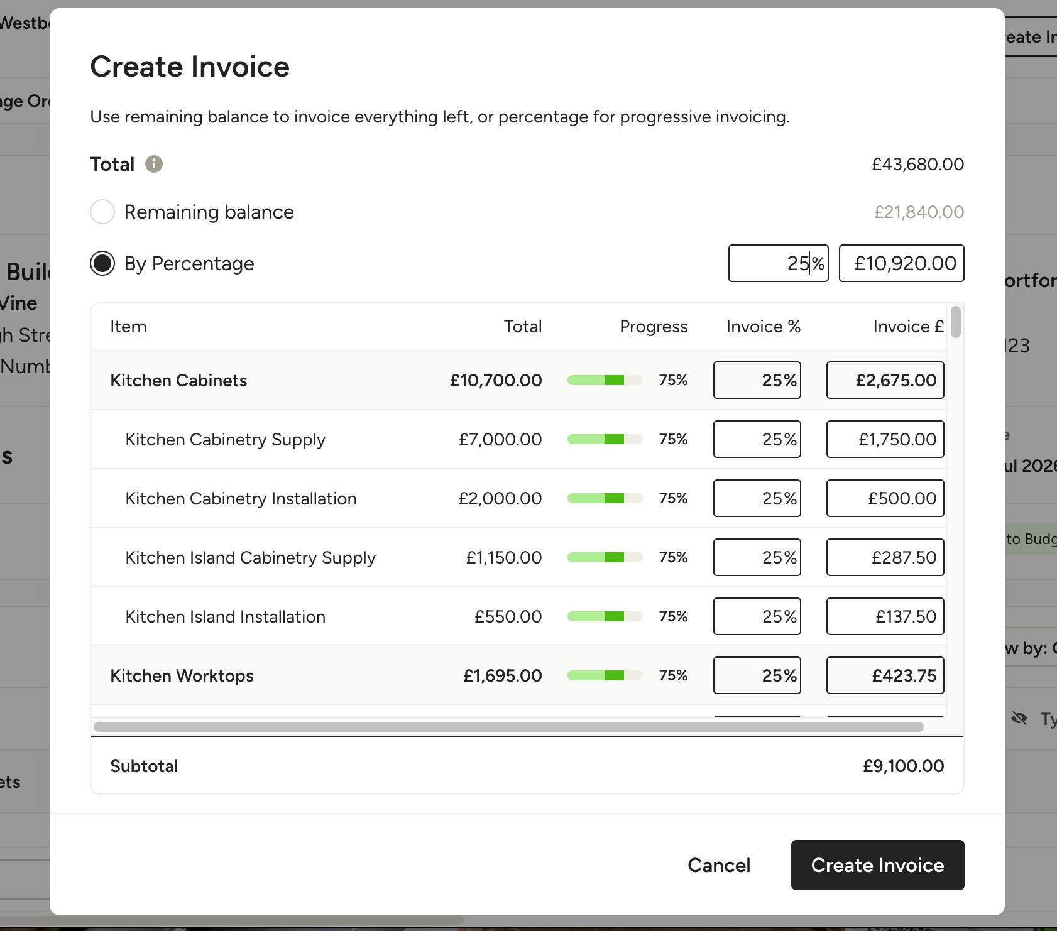Screen dimensions: 1057x931
Task: Edit the £287.50 invoice amount field
Action: coord(885,557)
